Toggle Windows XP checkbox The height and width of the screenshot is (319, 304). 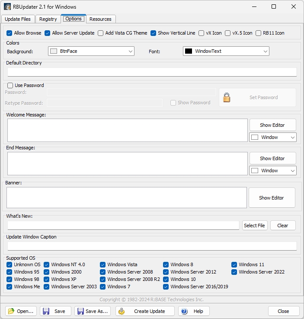pos(47,279)
